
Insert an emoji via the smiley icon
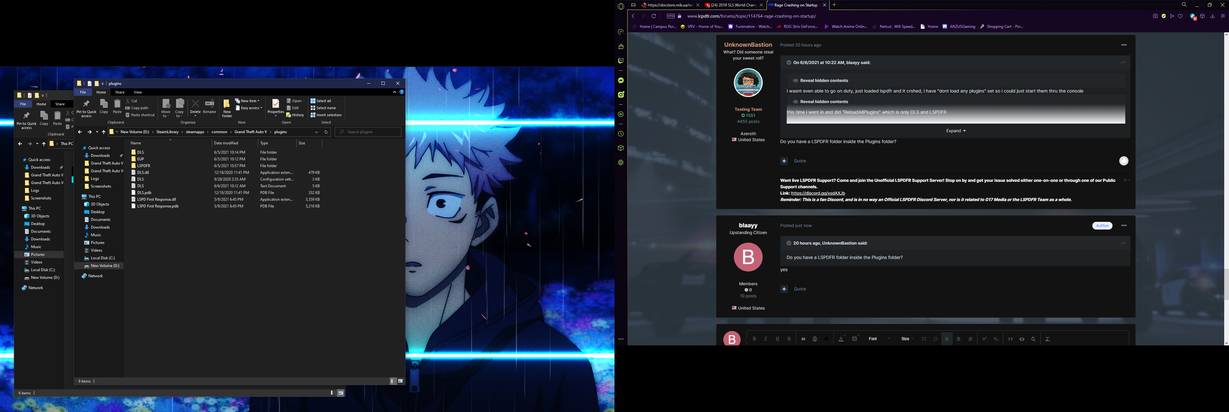coord(815,339)
